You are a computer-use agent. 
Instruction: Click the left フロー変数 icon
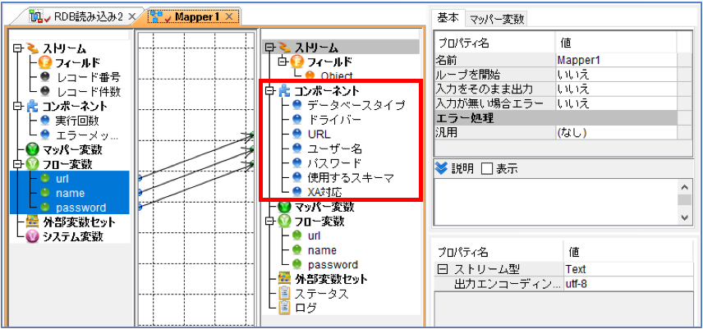click(x=31, y=164)
